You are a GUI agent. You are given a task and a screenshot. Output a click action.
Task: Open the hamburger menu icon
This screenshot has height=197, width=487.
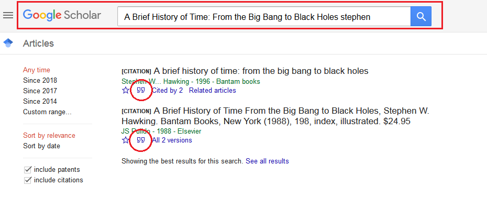[8, 15]
